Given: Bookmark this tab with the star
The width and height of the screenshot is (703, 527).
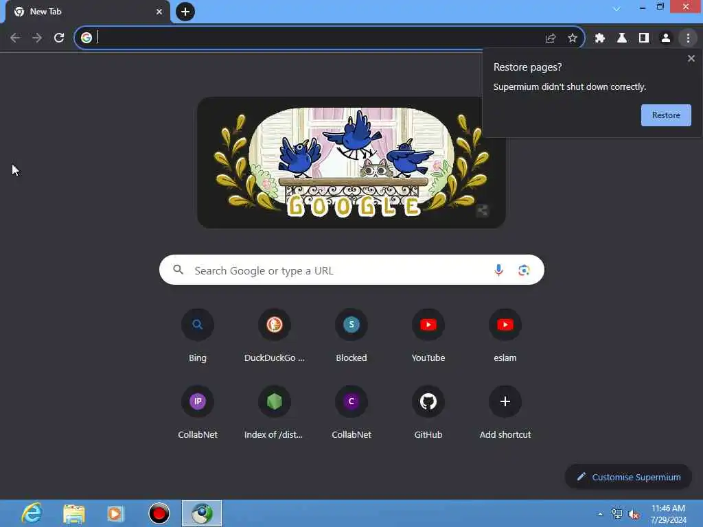Looking at the screenshot, I should [x=573, y=38].
